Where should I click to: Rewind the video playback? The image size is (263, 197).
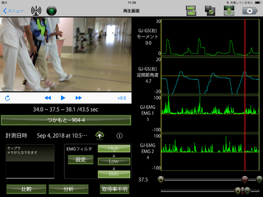pos(48,98)
